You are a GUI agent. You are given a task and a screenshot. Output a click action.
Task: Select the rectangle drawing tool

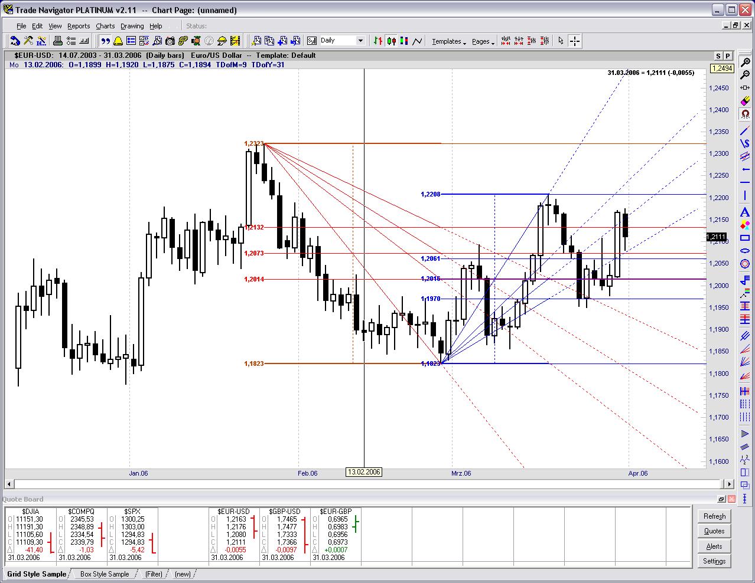tap(745, 238)
